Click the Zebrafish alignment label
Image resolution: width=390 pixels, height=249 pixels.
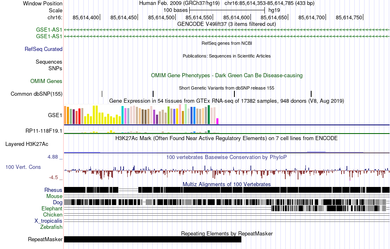[51, 227]
